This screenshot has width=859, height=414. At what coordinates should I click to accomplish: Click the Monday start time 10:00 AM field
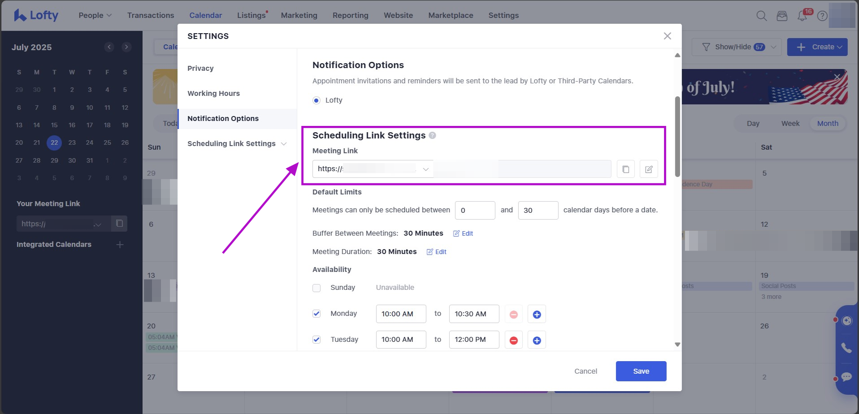click(x=401, y=314)
